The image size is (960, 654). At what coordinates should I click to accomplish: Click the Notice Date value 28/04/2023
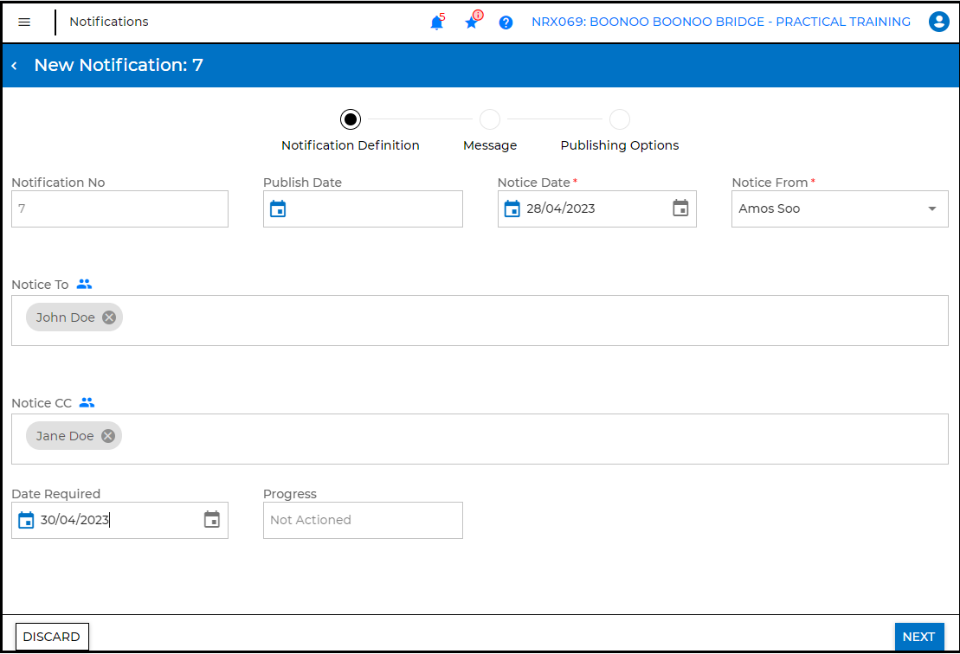(x=561, y=208)
